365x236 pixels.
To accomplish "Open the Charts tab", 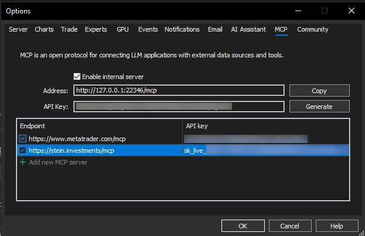I will tap(44, 29).
